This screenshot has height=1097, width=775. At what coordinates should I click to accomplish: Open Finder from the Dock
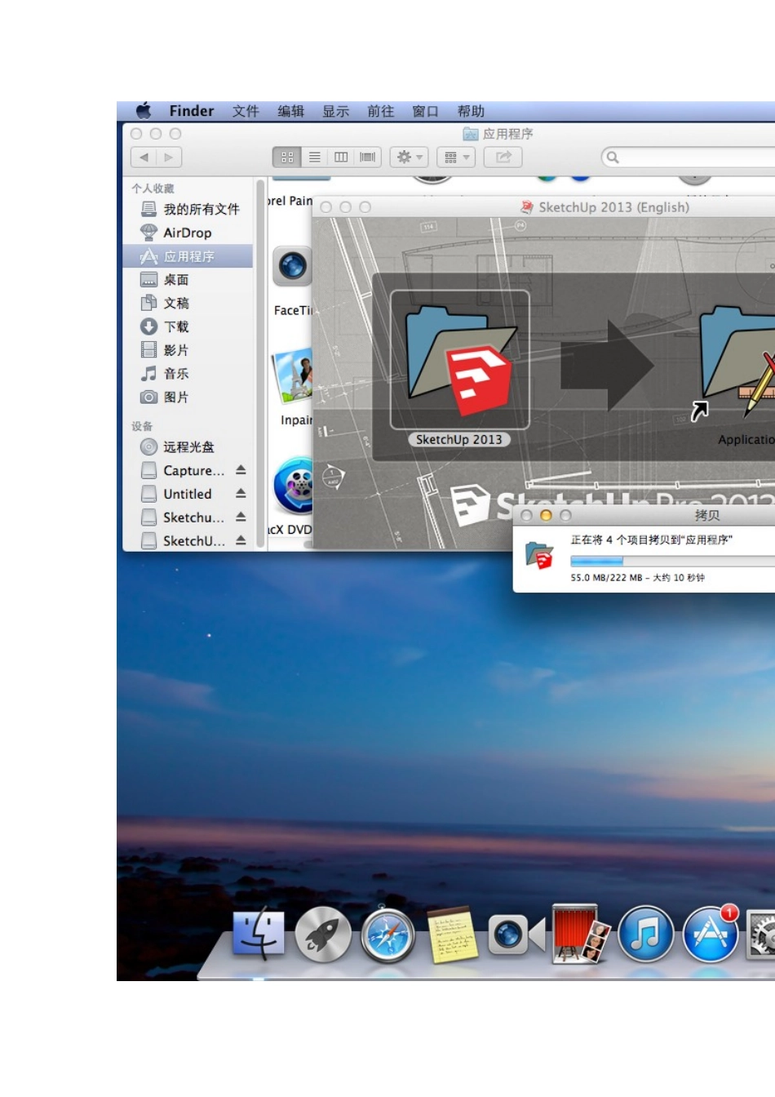[259, 935]
